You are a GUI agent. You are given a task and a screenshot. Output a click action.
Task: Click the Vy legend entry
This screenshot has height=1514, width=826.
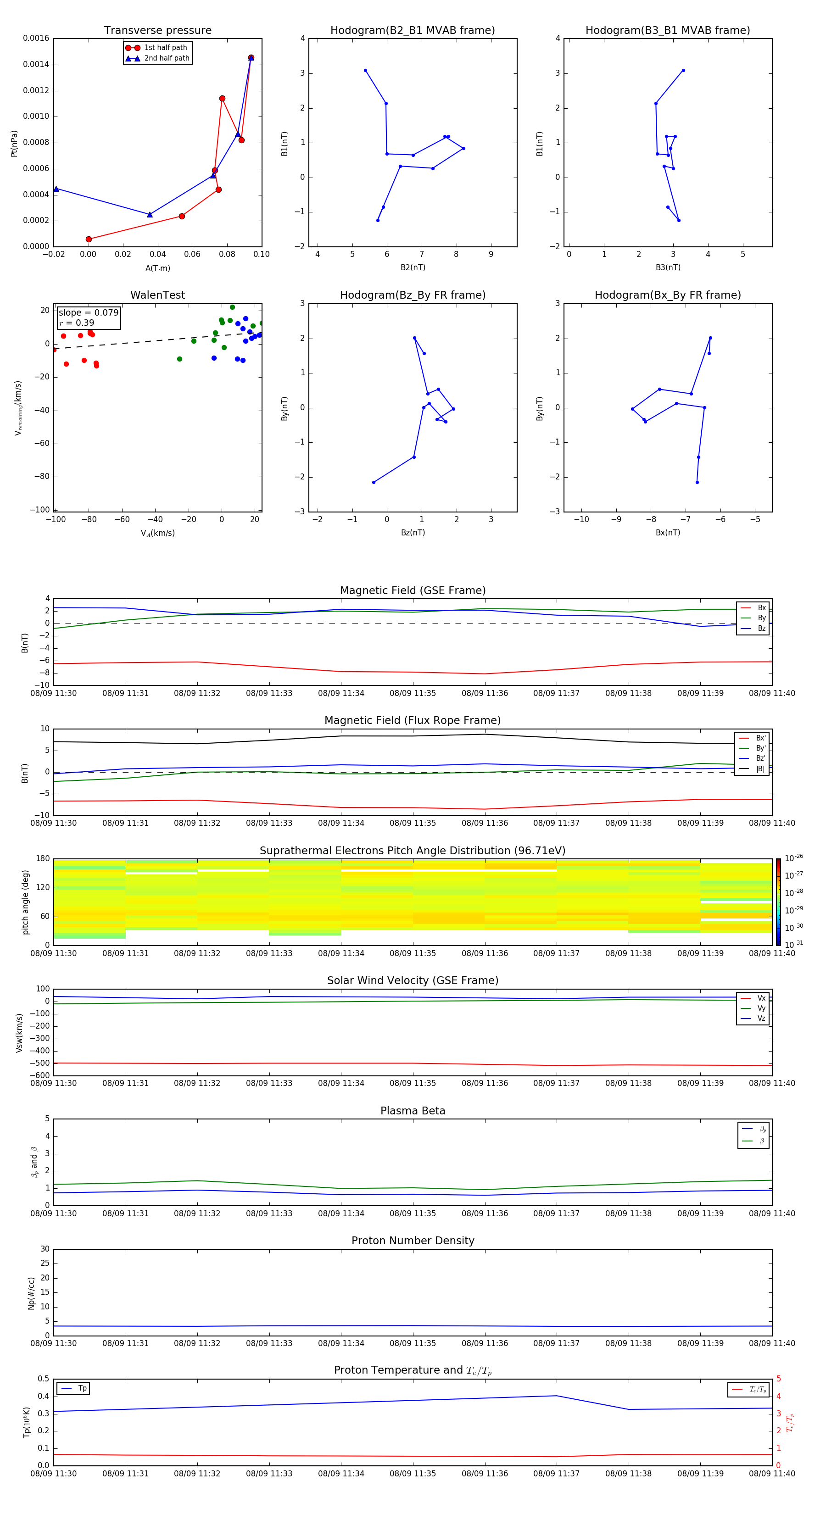753,1008
